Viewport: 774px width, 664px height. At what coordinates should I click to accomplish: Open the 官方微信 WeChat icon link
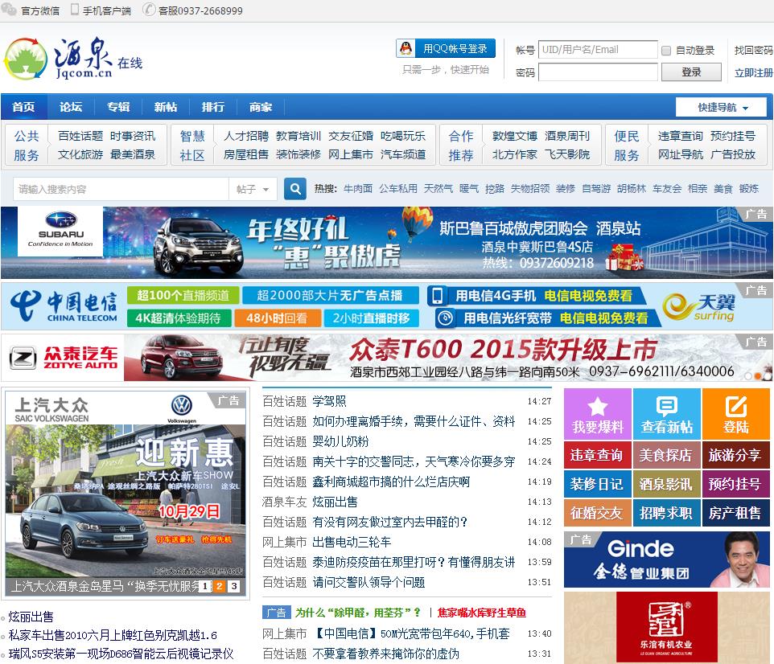click(x=8, y=10)
